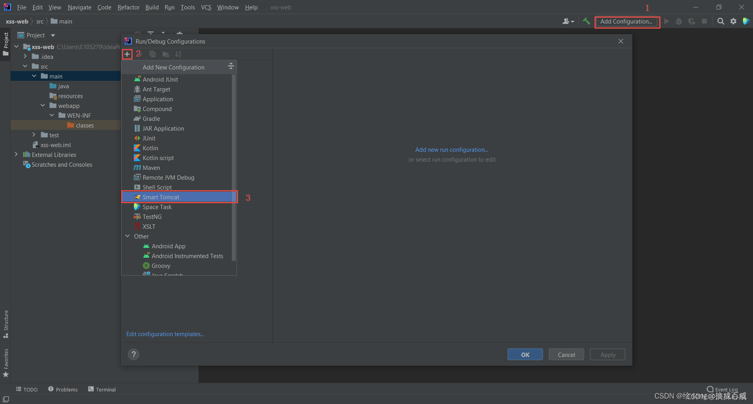The image size is (753, 404).
Task: Select Shell Script configuration type
Action: (x=179, y=187)
